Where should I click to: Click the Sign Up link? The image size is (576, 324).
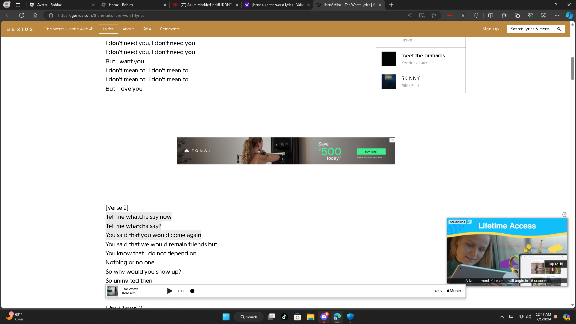[x=490, y=29]
